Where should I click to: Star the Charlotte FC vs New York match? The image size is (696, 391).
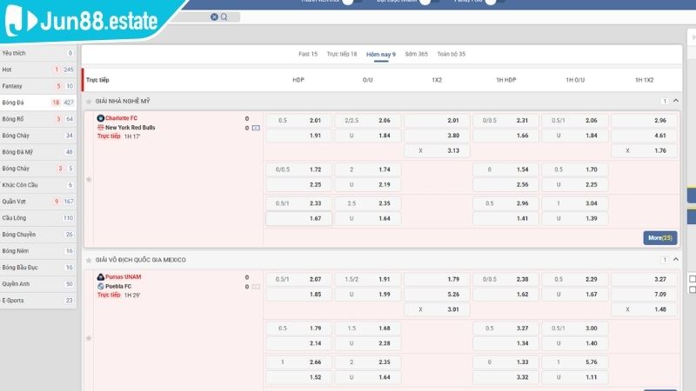pos(89,179)
